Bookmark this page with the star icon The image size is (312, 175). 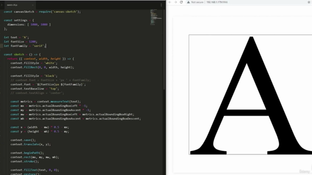[309, 2]
